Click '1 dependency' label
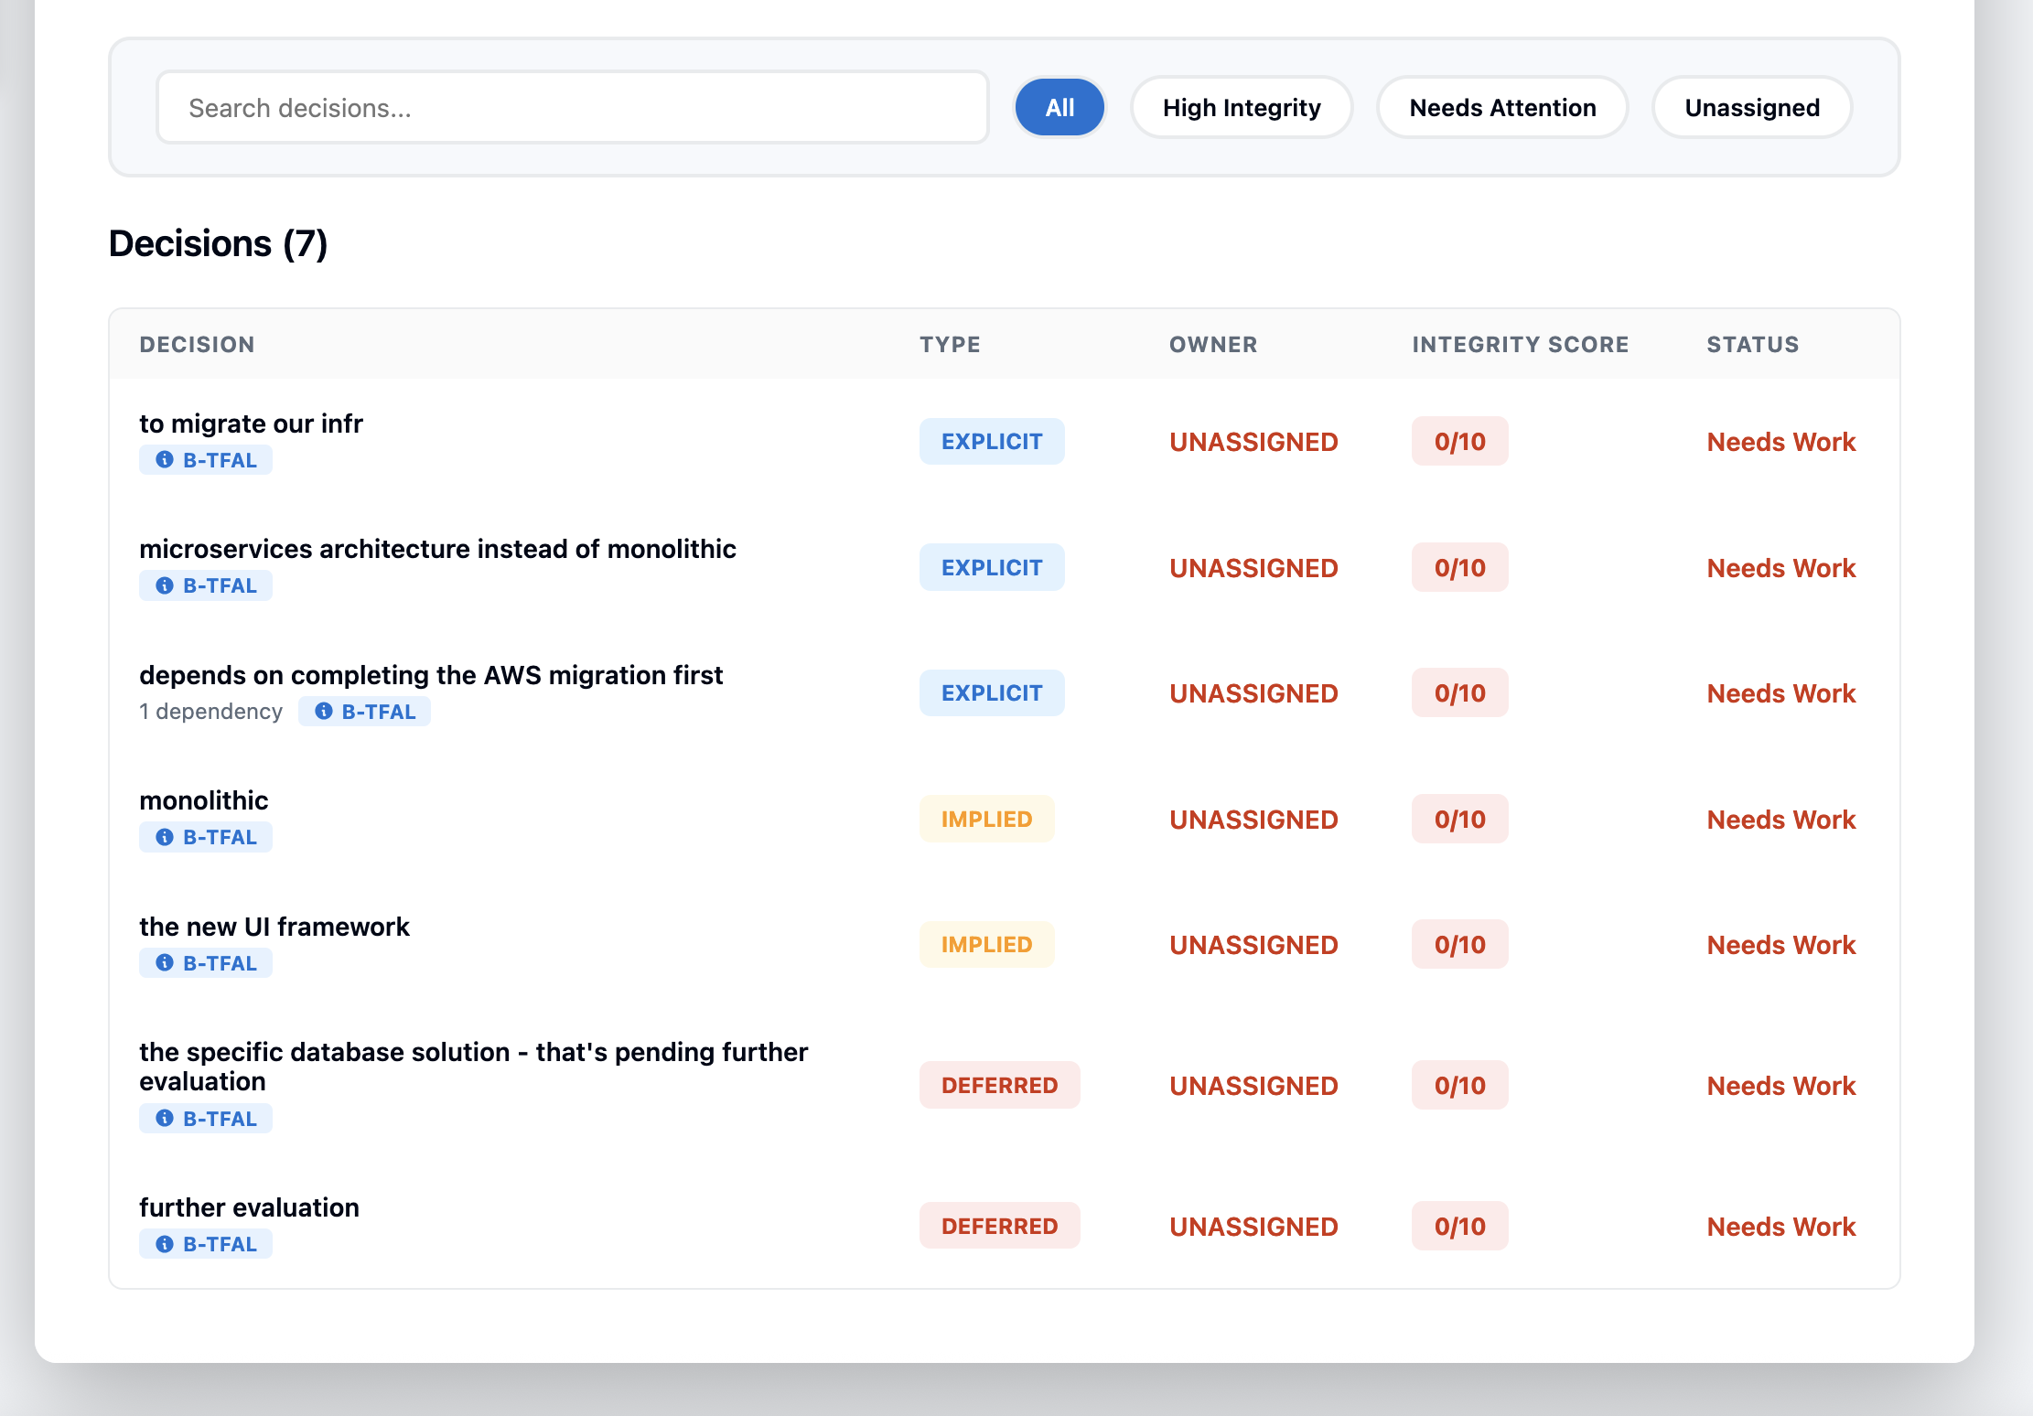Viewport: 2033px width, 1416px height. [210, 712]
